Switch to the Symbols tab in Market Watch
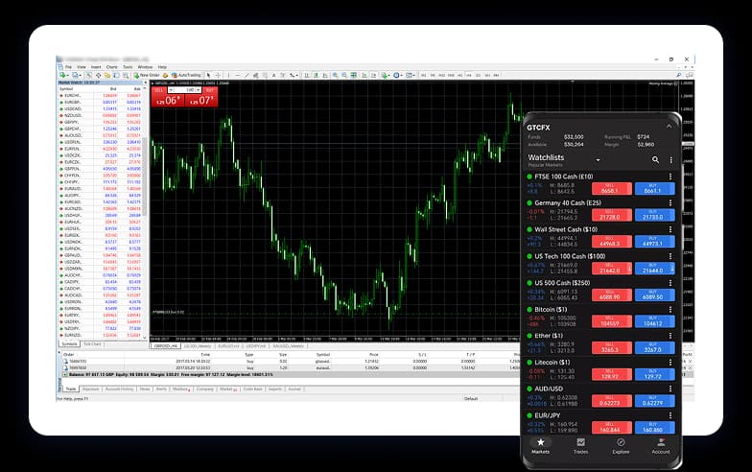The height and width of the screenshot is (472, 752). tap(69, 343)
